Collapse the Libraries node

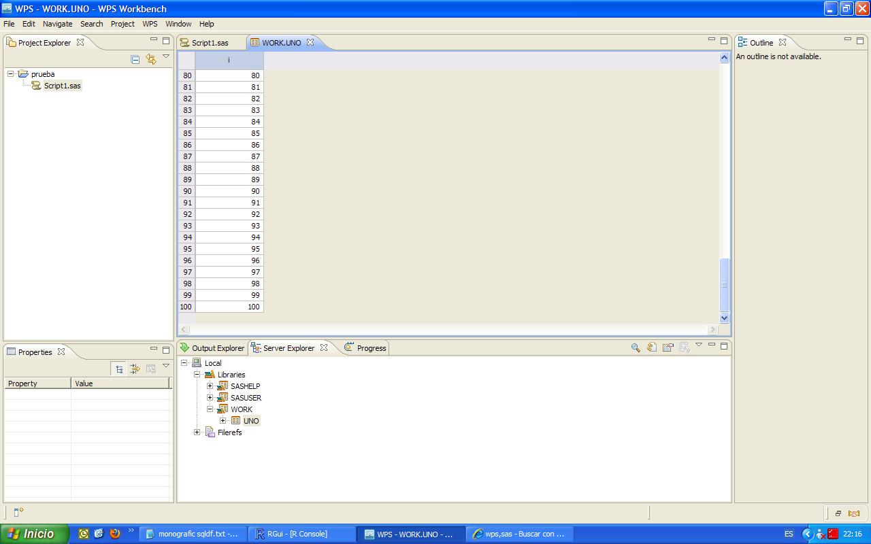click(197, 375)
